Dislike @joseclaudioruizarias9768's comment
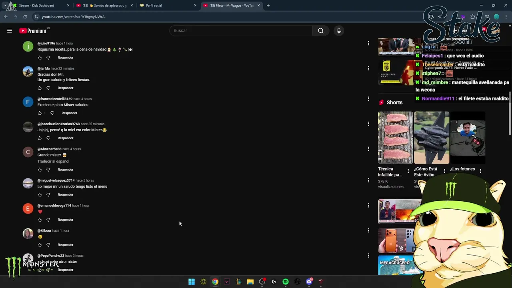The width and height of the screenshot is (512, 288). 48,138
